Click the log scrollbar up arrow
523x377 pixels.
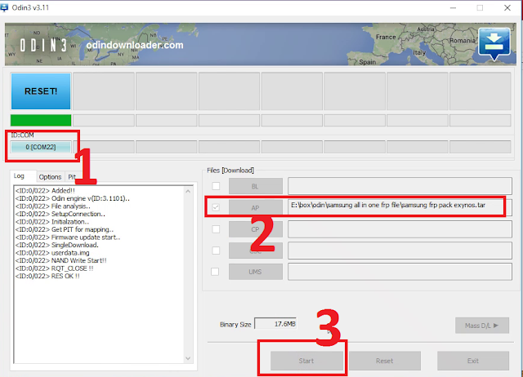click(x=188, y=191)
